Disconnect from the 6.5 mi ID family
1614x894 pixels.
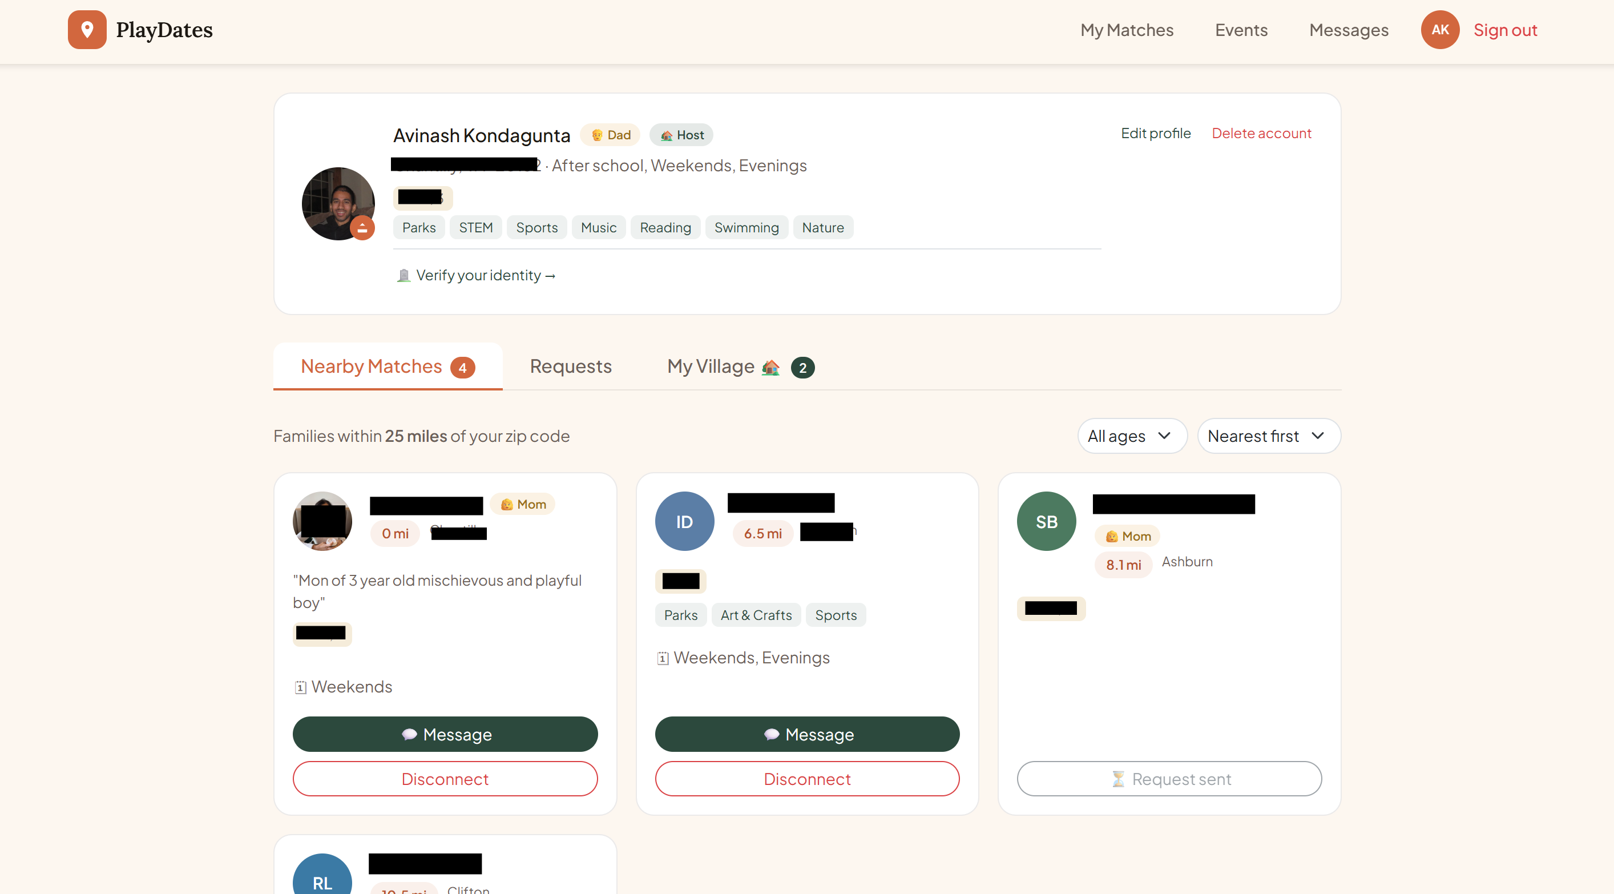(x=806, y=779)
